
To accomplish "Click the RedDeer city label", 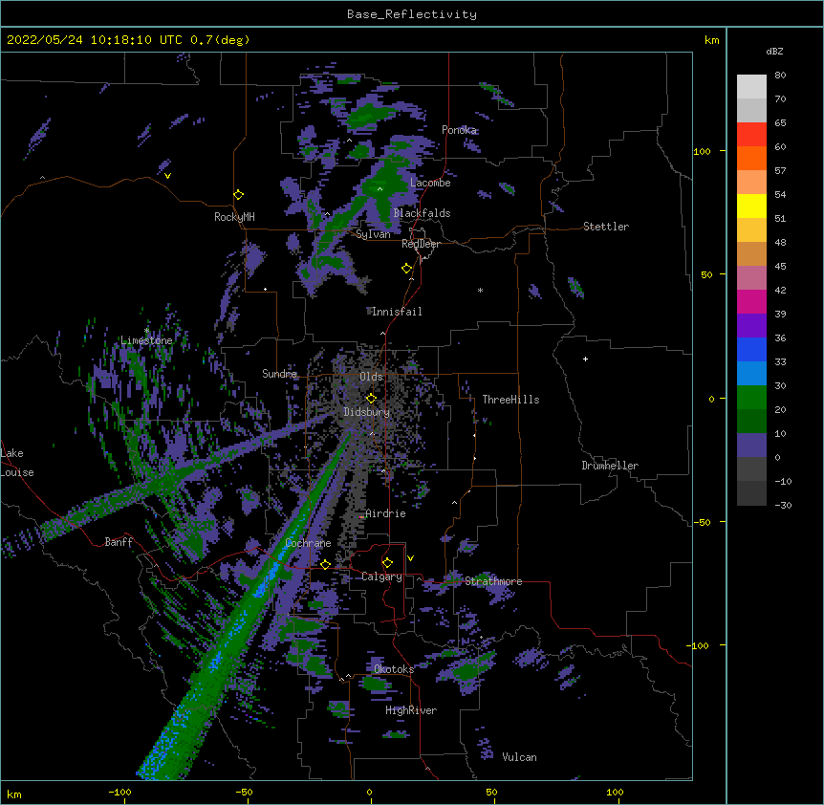I will coord(421,244).
